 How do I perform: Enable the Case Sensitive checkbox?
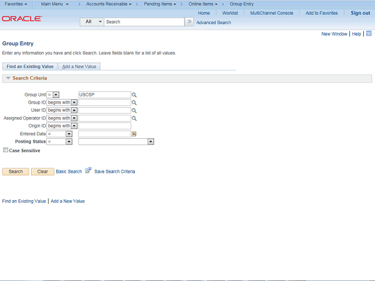5,150
